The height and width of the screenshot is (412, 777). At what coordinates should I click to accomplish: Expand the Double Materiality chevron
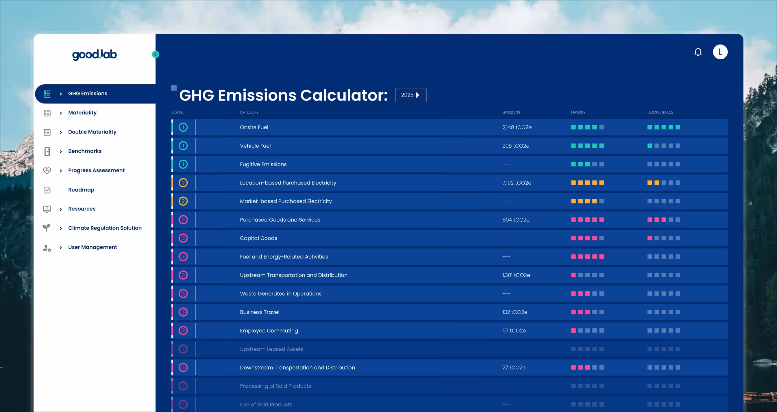61,132
